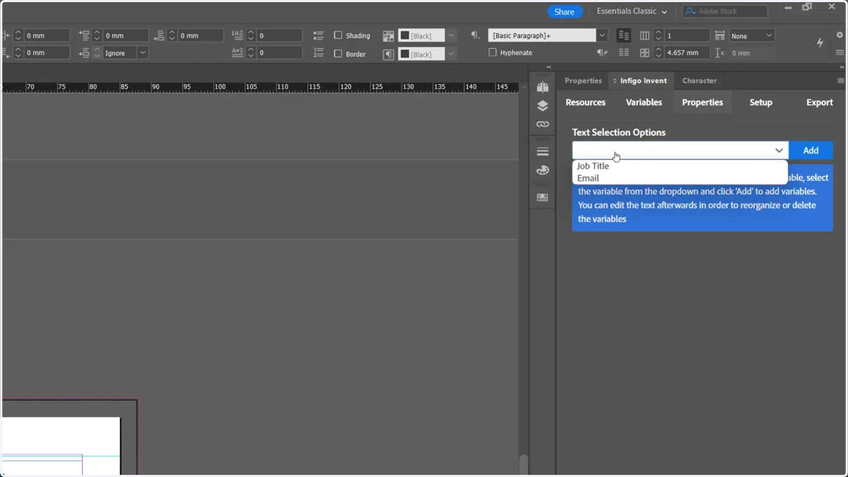Viewport: 848px width, 477px height.
Task: Open the shading Black color dropdown arrow
Action: click(x=451, y=35)
